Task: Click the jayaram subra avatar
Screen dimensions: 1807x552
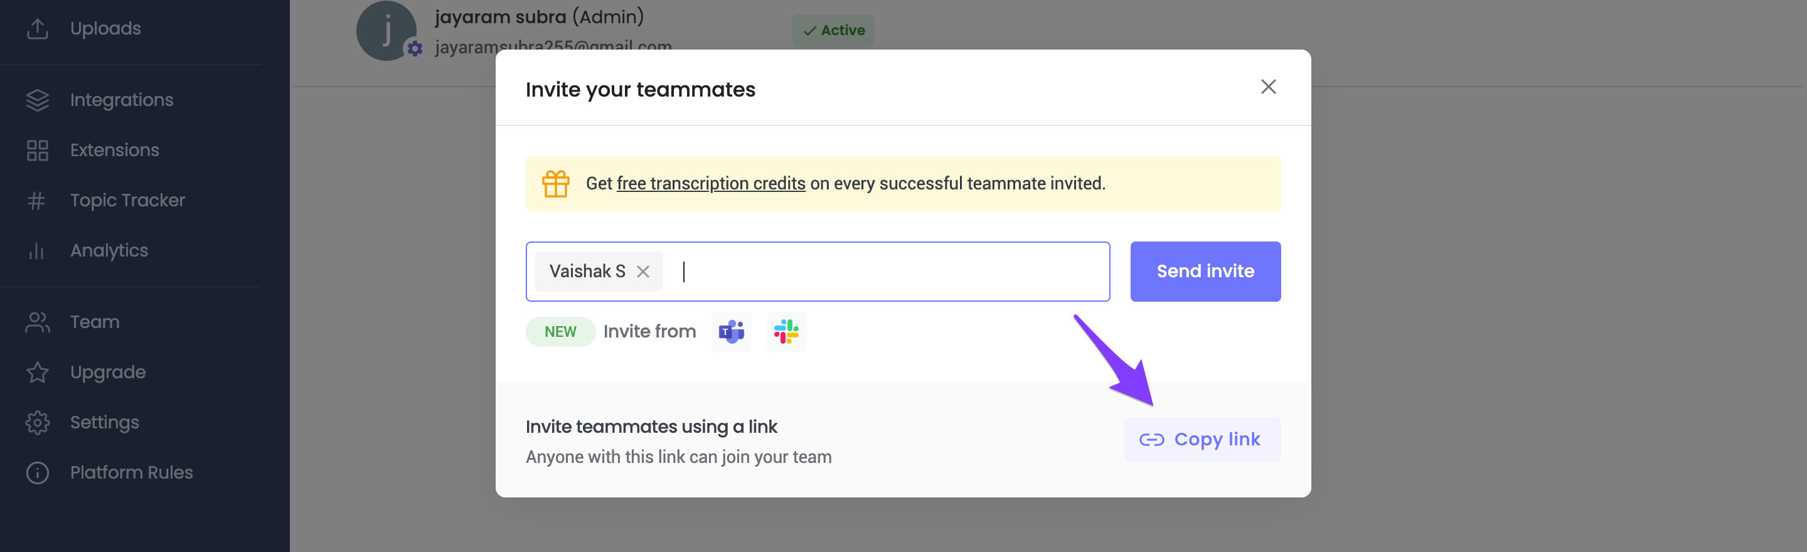Action: click(386, 31)
